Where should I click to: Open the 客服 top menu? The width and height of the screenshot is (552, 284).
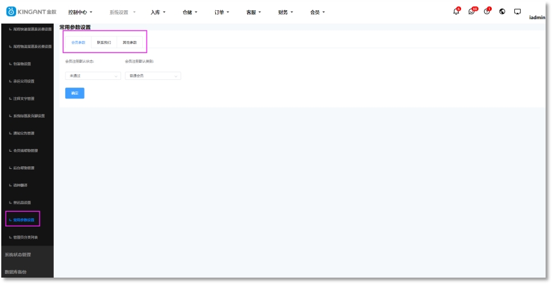point(254,12)
